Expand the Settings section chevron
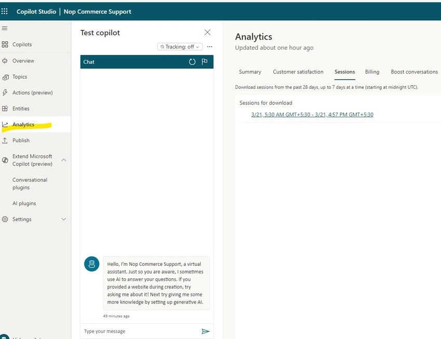 pyautogui.click(x=64, y=219)
